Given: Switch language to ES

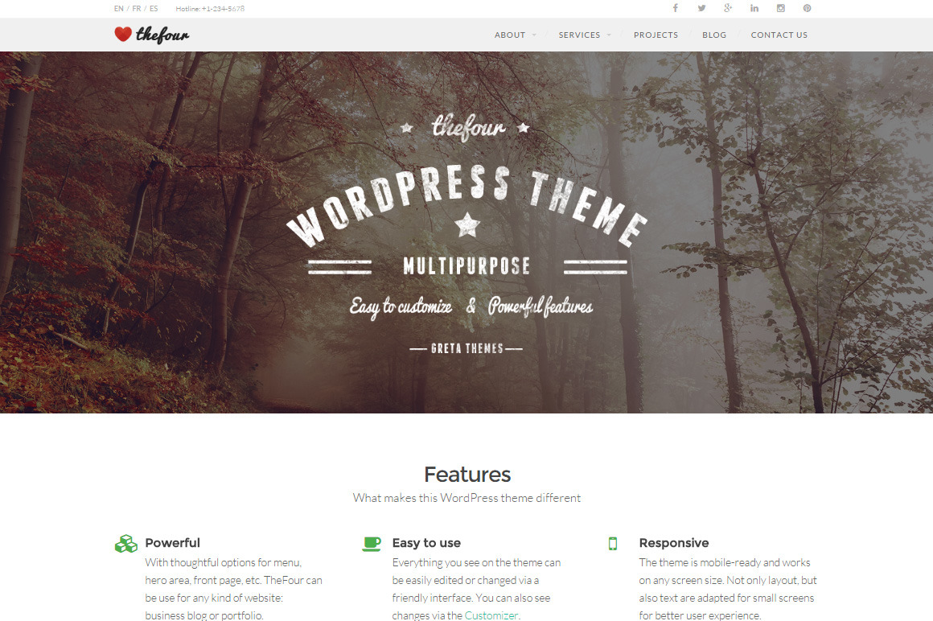Looking at the screenshot, I should click(154, 9).
